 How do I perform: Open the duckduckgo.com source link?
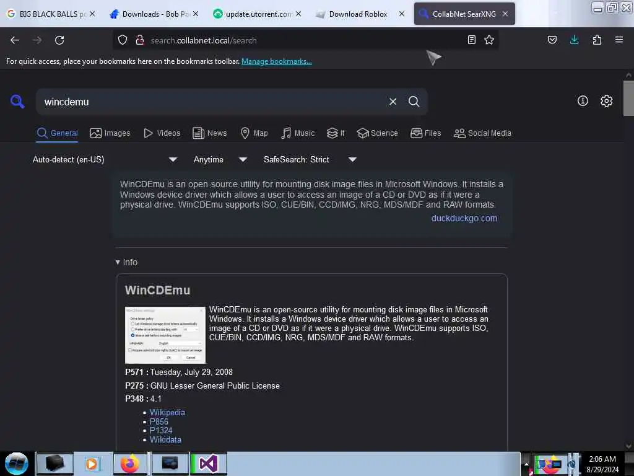[x=464, y=218]
